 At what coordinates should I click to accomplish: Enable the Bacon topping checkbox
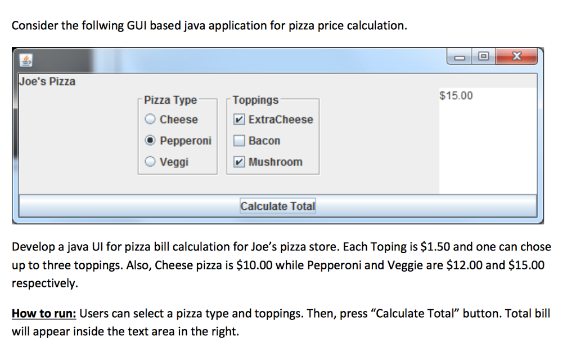(x=238, y=140)
